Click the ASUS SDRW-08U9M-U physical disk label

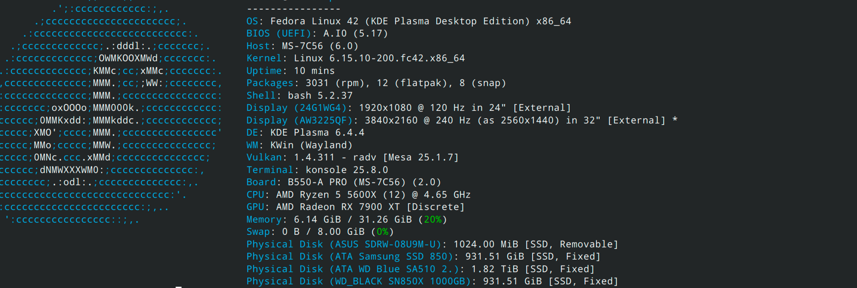pos(344,244)
